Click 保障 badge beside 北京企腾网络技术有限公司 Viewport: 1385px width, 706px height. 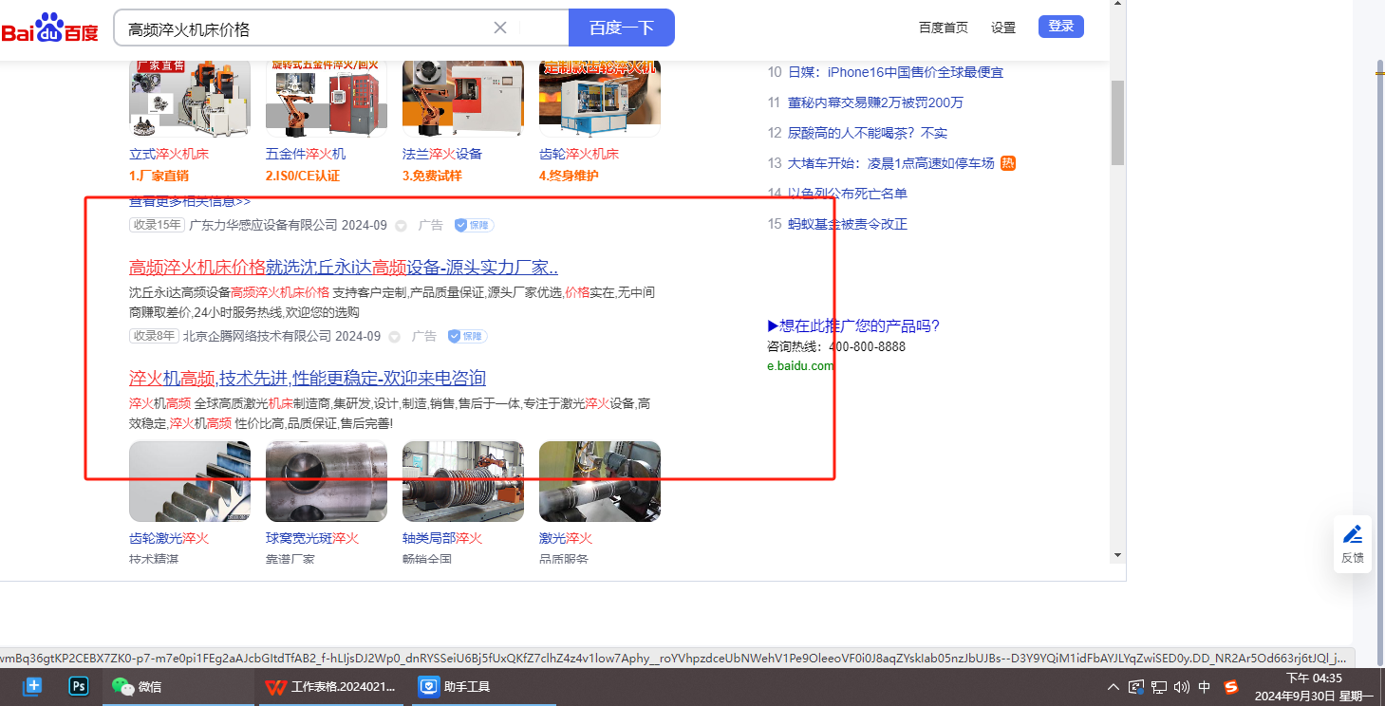pyautogui.click(x=467, y=336)
